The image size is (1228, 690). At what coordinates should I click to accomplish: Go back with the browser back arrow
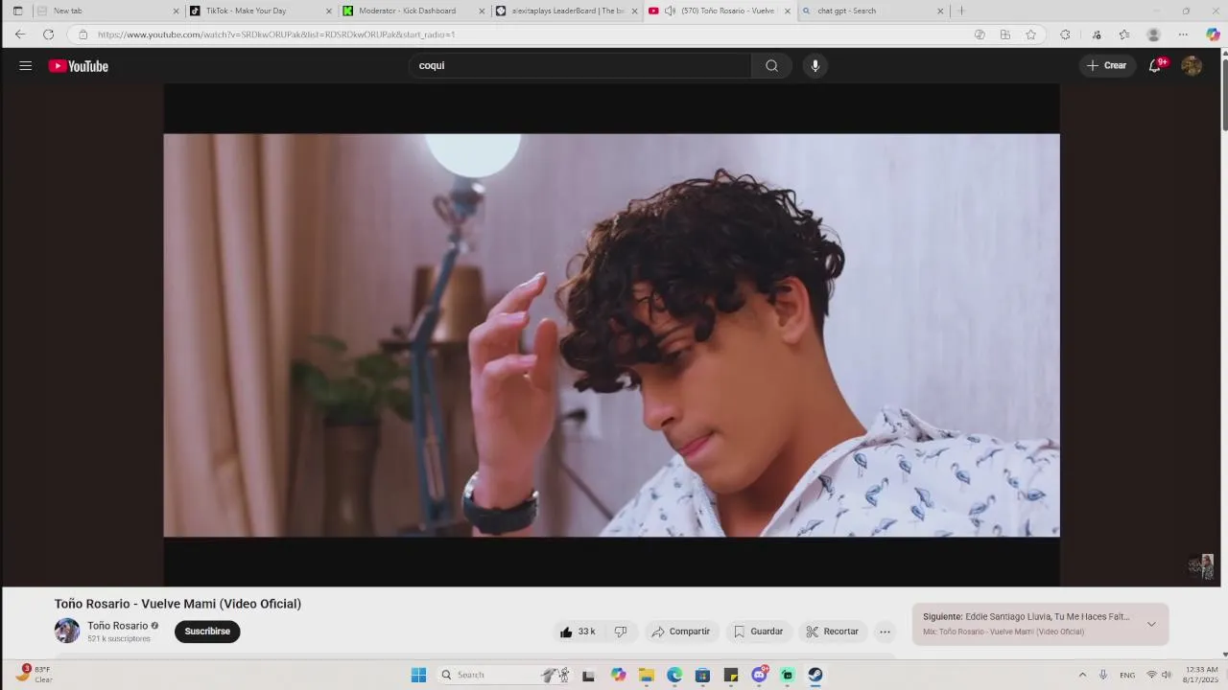[20, 34]
